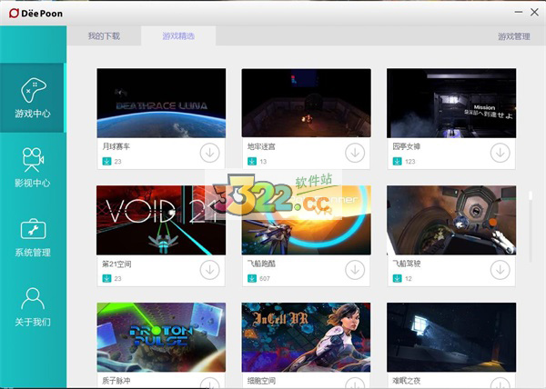Screen dimensions: 546x389
Task: Open the 飞船驾驶 cockpit thumbnail
Action: pyautogui.click(x=451, y=220)
